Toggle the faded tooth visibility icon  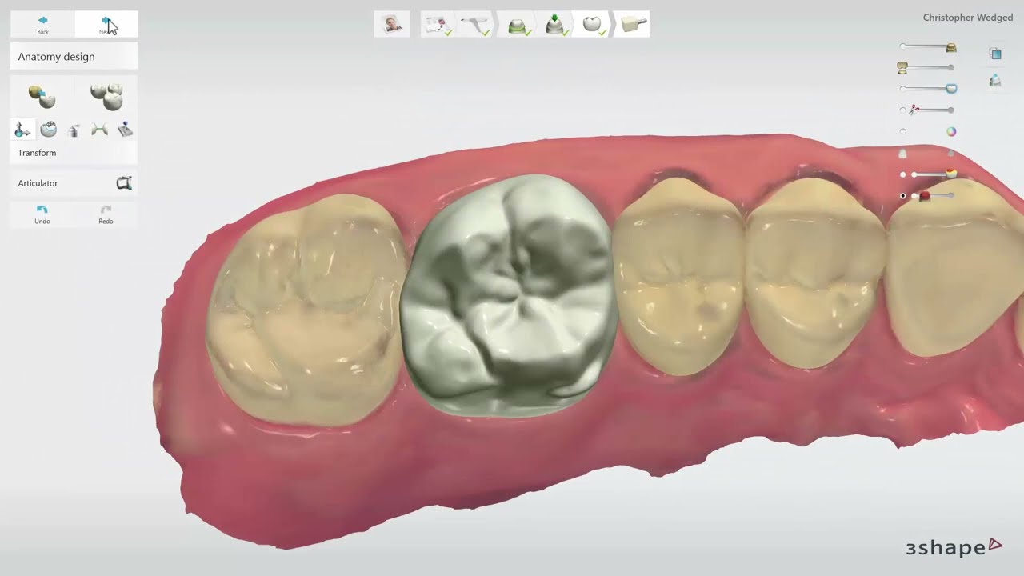click(902, 154)
